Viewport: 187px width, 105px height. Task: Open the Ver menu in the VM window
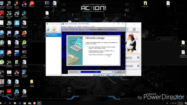[75, 26]
